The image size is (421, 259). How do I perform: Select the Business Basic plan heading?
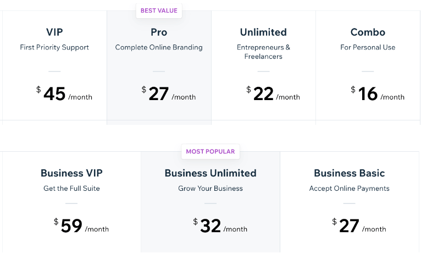(x=349, y=173)
